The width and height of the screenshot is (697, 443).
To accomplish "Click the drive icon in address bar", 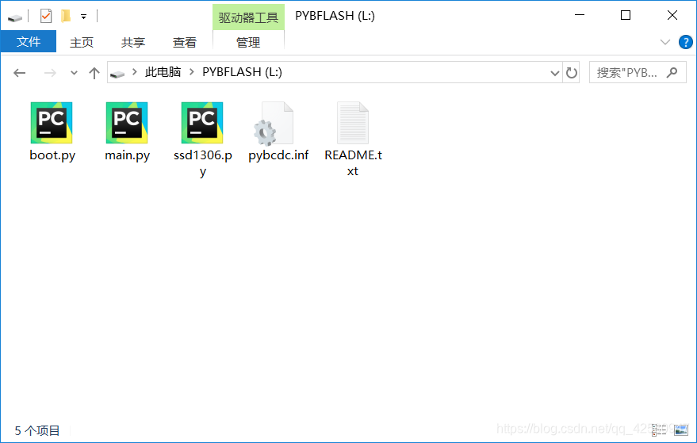I will 117,74.
